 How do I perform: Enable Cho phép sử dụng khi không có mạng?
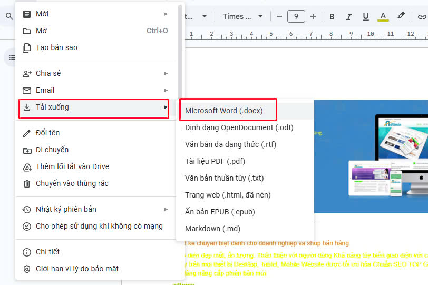pyautogui.click(x=95, y=227)
